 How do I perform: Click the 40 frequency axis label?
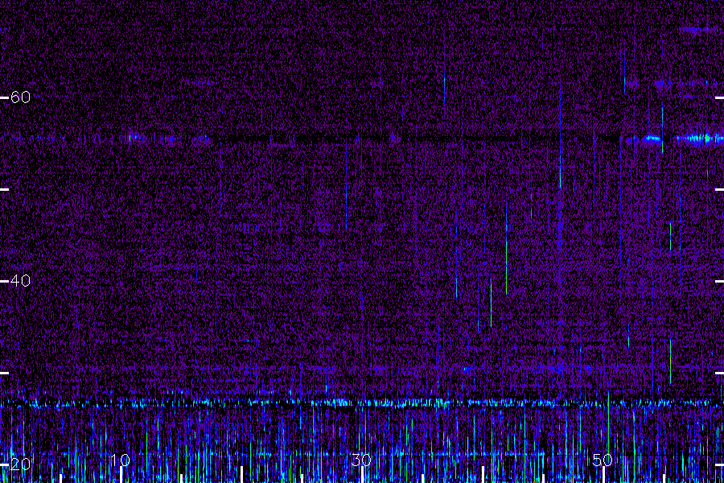click(x=20, y=281)
